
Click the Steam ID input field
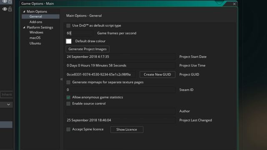(x=120, y=90)
